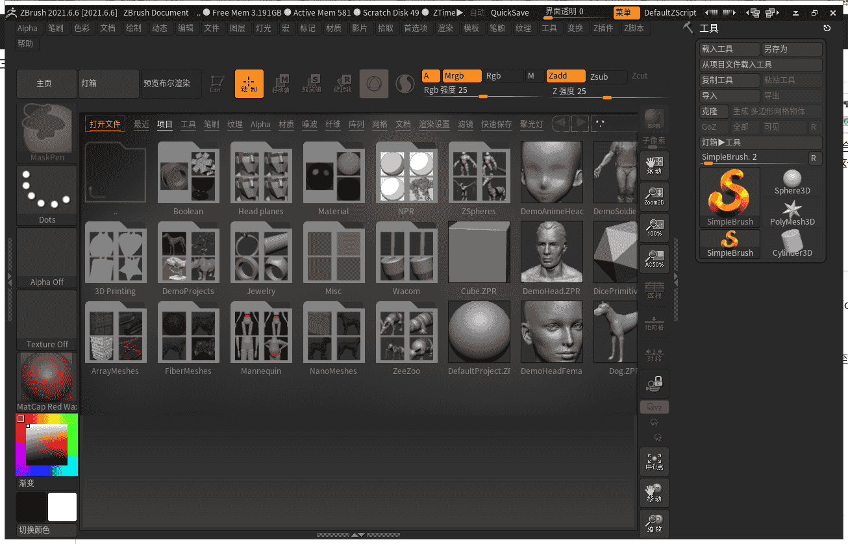Viewport: 848px width, 544px height.
Task: Toggle Edit mode on the top shelf
Action: click(216, 83)
